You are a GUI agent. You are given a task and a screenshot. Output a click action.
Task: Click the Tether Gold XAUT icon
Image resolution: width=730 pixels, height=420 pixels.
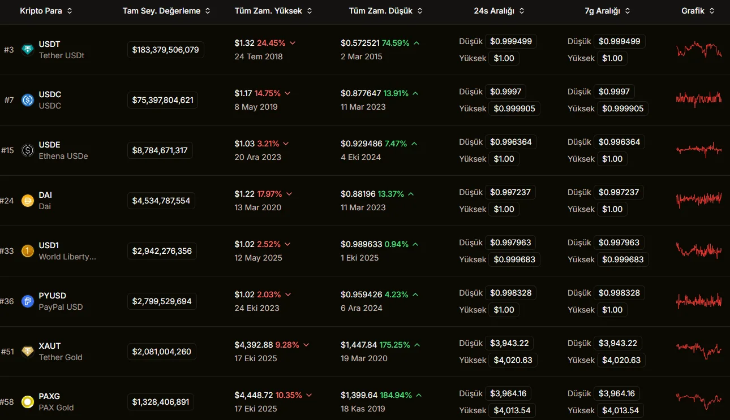(x=27, y=352)
